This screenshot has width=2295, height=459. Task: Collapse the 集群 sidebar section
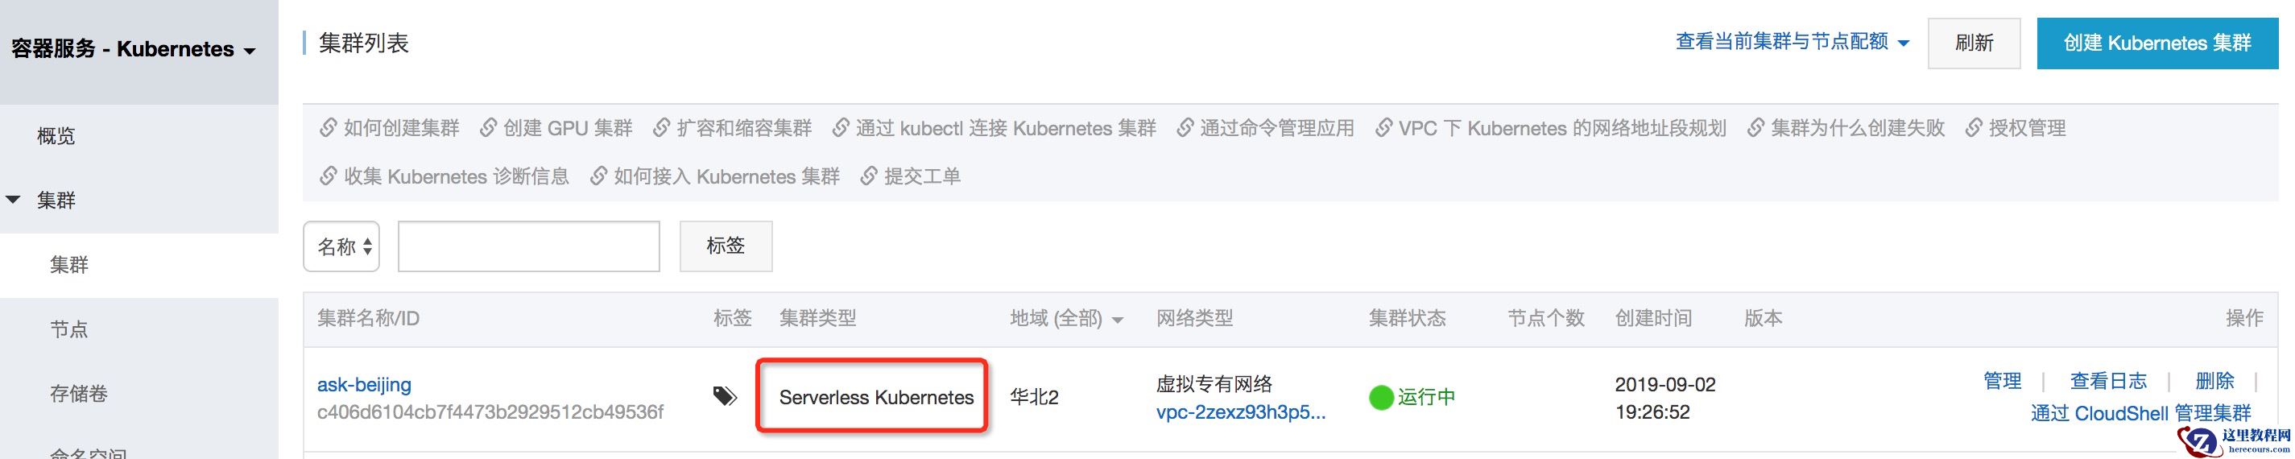(14, 200)
